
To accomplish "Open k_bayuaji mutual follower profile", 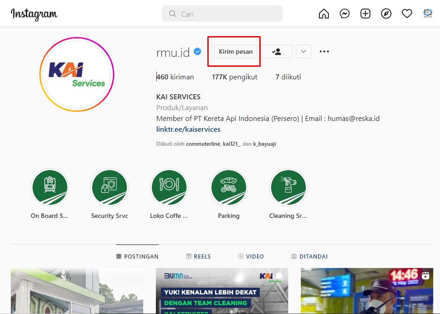I will point(264,144).
